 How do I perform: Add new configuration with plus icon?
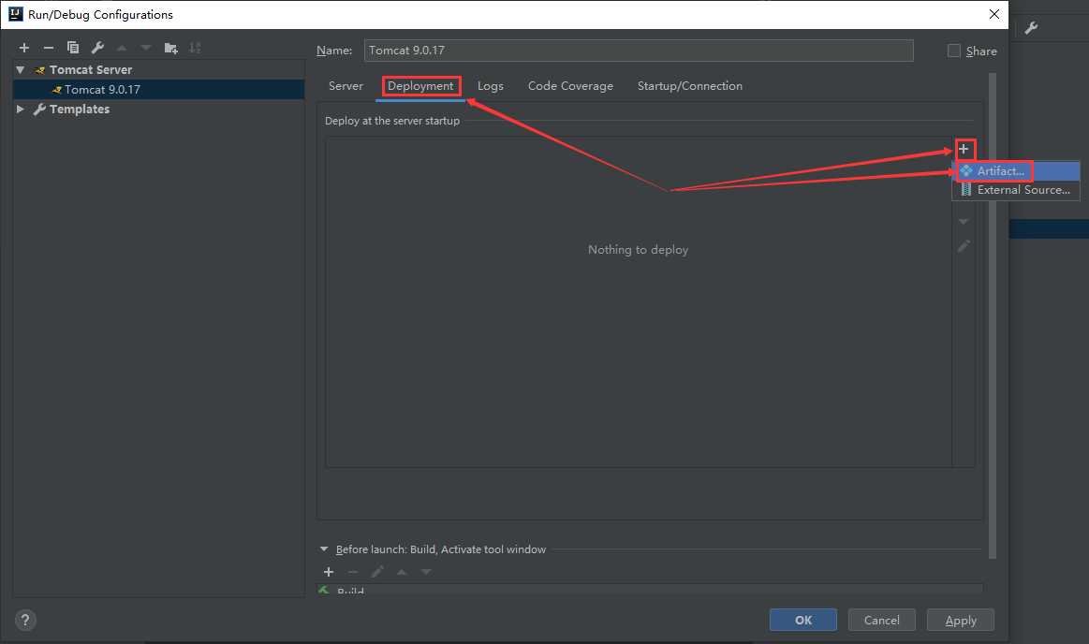[24, 47]
